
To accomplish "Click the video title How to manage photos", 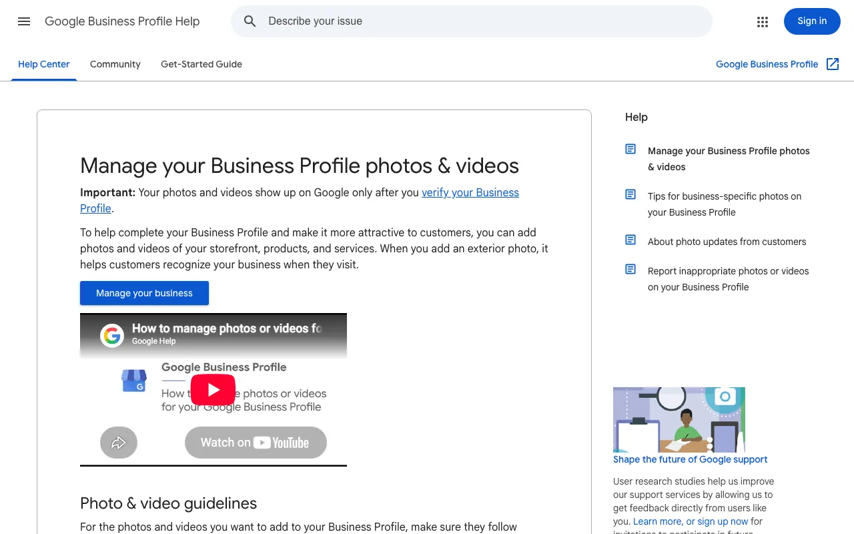I will tap(227, 328).
